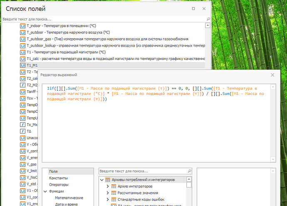This screenshot has width=287, height=206.
Task: Select the Математические functions item
Action: 69,198
